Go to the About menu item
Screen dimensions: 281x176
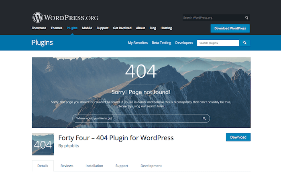(140, 28)
